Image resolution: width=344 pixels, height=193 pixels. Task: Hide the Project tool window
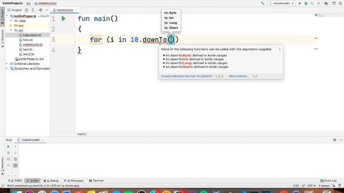[47, 10]
